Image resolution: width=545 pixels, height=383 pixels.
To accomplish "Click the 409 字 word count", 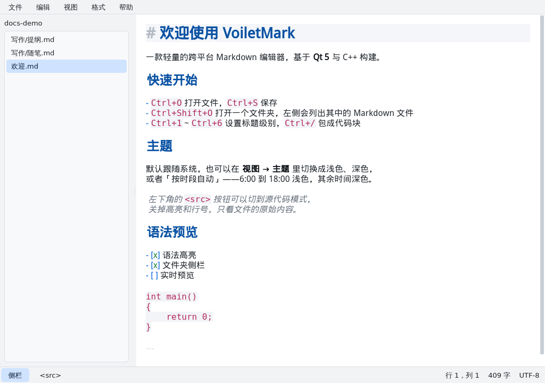I will (x=499, y=376).
